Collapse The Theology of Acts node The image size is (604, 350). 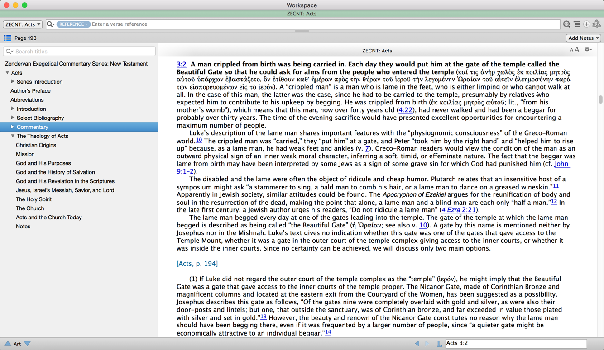pos(13,136)
